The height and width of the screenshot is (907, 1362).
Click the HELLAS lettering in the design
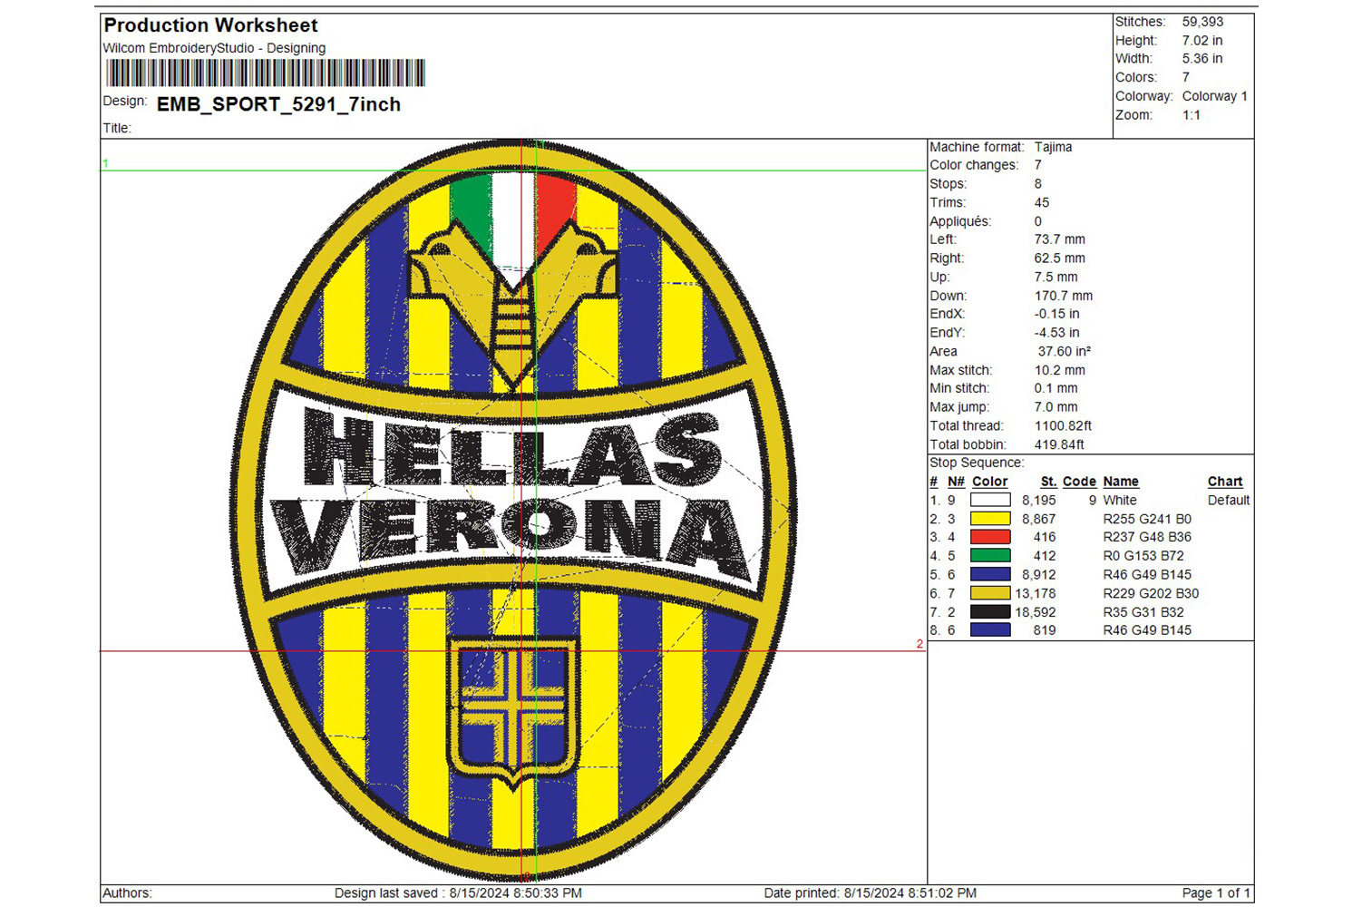click(512, 447)
